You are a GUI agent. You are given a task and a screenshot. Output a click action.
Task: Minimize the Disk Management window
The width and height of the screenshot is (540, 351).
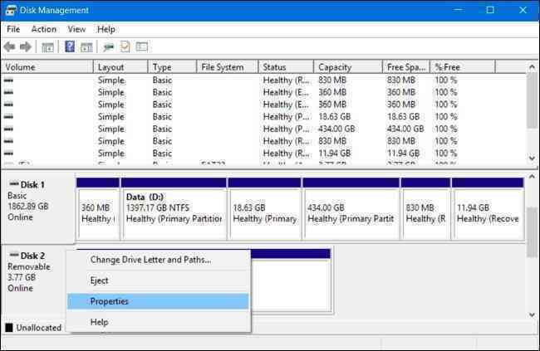pyautogui.click(x=458, y=10)
